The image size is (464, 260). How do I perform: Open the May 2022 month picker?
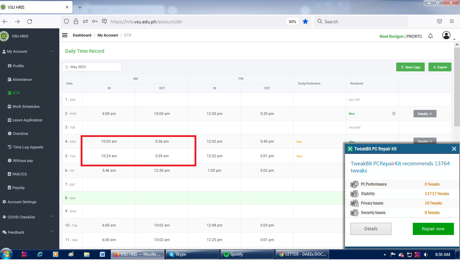pos(92,67)
